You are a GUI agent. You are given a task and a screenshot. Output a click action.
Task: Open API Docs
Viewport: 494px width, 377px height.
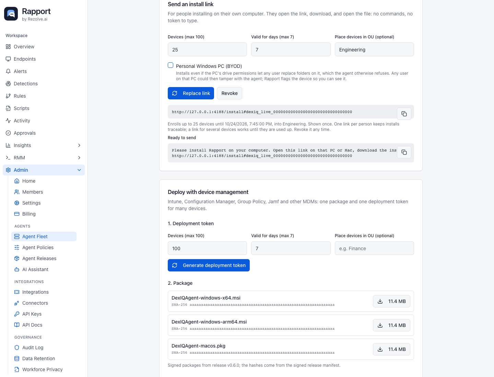[44, 325]
